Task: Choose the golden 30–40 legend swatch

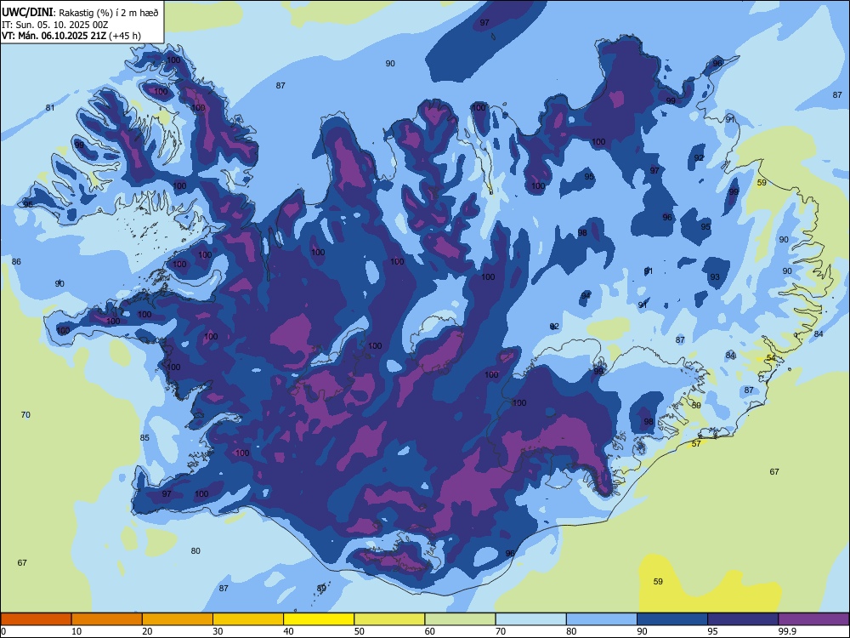Action: point(248,619)
